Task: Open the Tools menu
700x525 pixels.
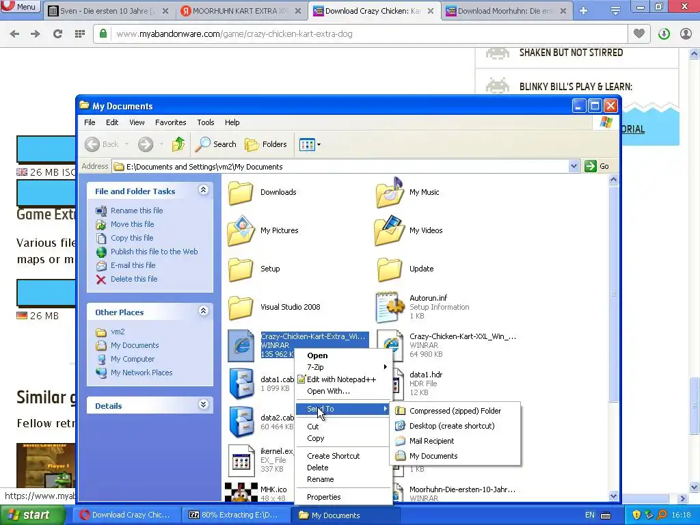Action: coord(205,122)
